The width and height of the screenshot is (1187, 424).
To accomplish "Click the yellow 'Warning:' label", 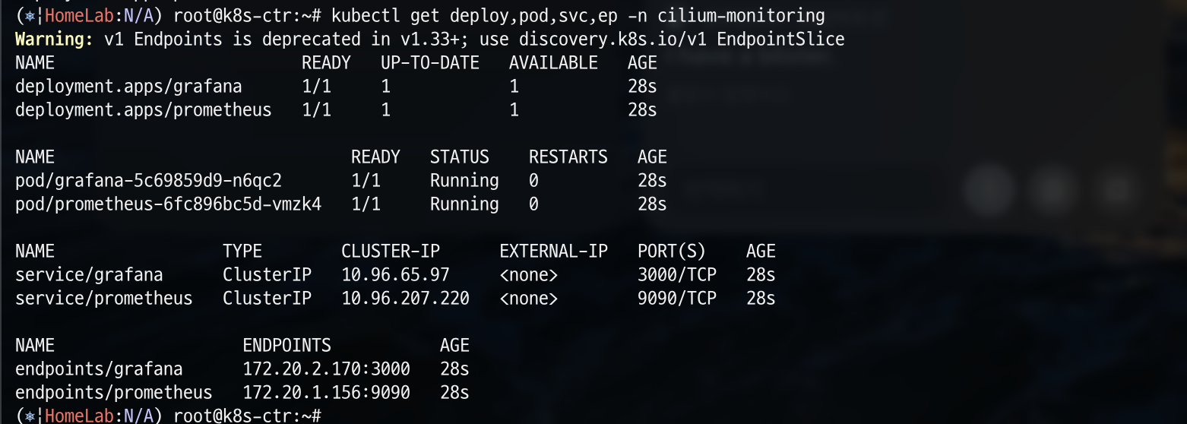I will coord(55,39).
